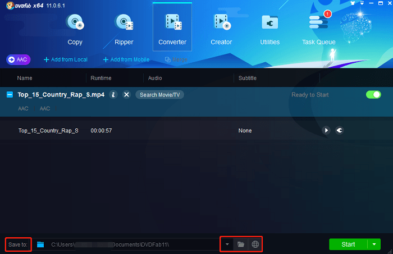Preview the Top_15_Country_Rap_S title
The height and width of the screenshot is (254, 393).
click(x=326, y=131)
